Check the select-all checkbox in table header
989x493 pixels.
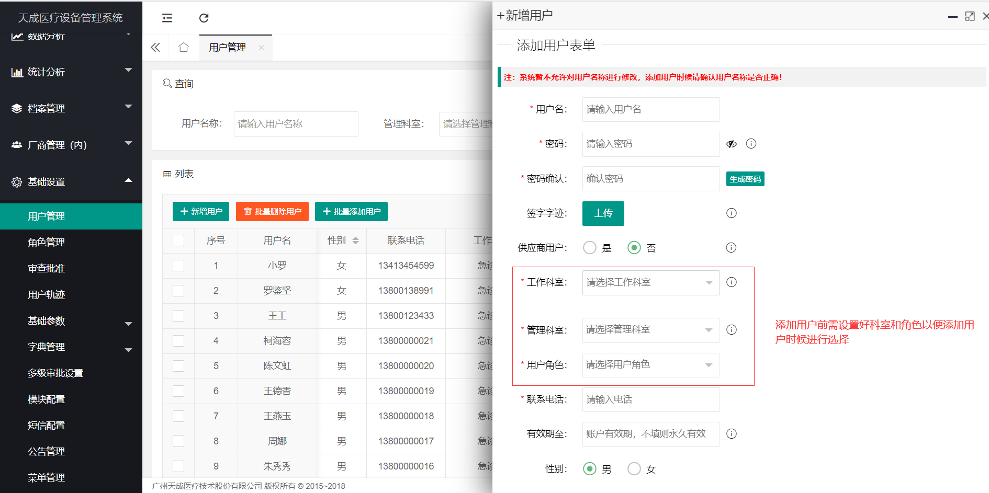click(x=178, y=240)
